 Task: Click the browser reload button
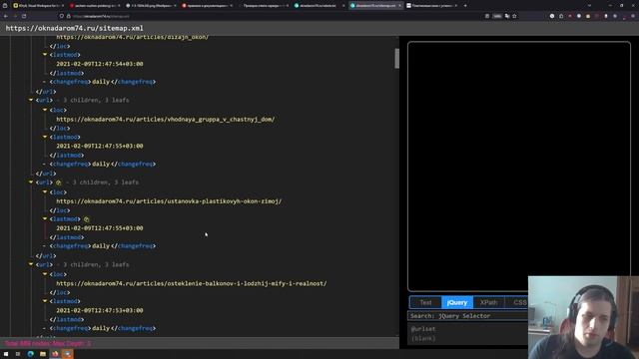tap(24, 16)
